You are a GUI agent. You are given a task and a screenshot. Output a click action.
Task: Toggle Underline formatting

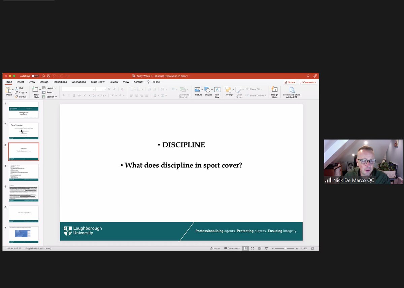pos(74,95)
